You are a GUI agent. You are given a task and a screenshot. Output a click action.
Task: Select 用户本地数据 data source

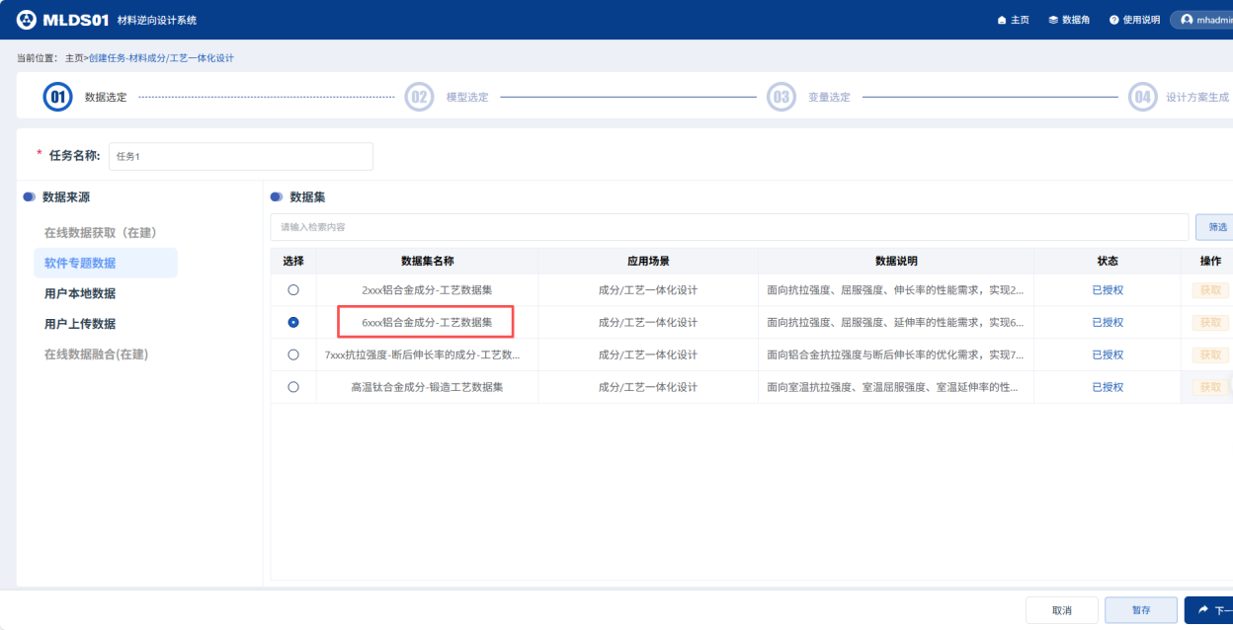80,293
